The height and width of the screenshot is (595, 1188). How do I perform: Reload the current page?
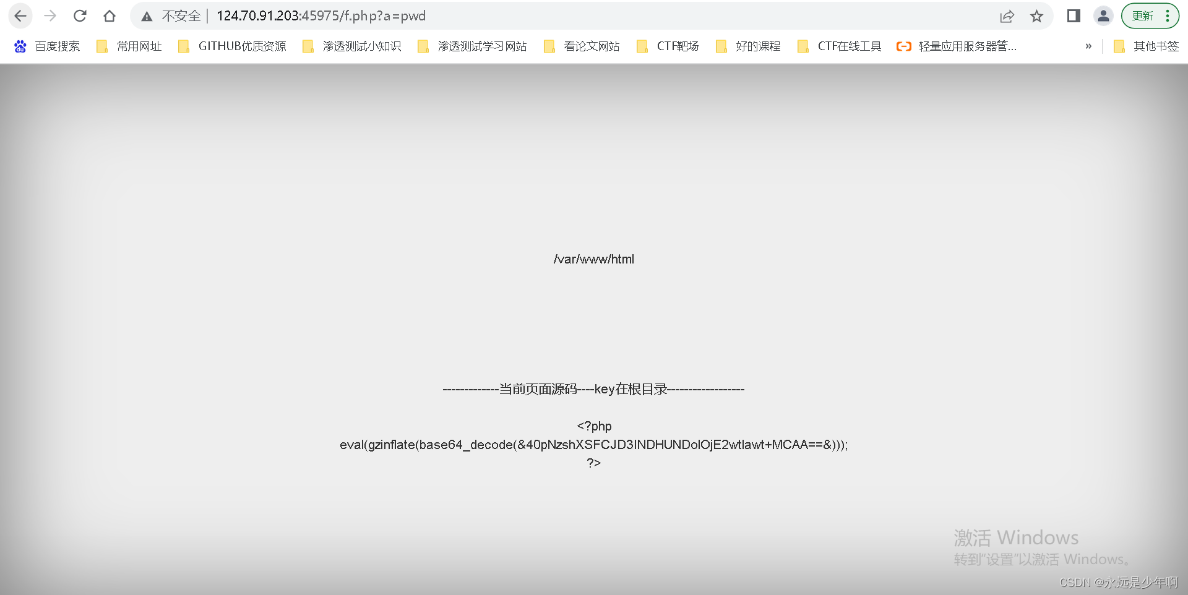tap(80, 16)
